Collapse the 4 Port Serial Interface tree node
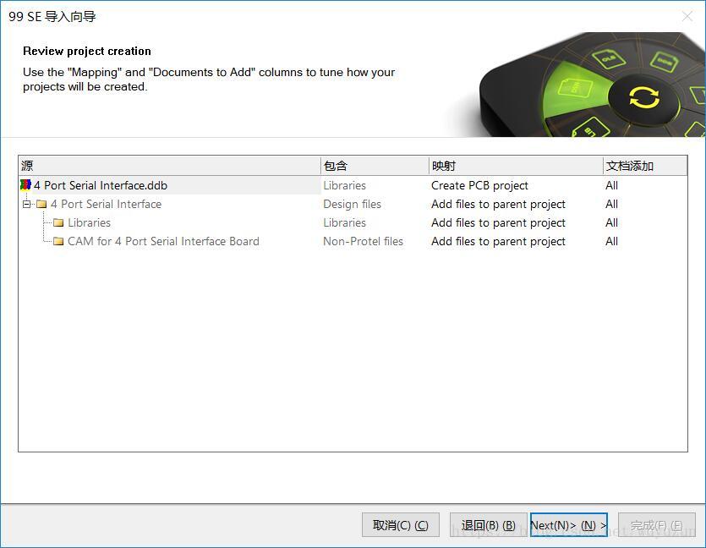 pyautogui.click(x=26, y=204)
